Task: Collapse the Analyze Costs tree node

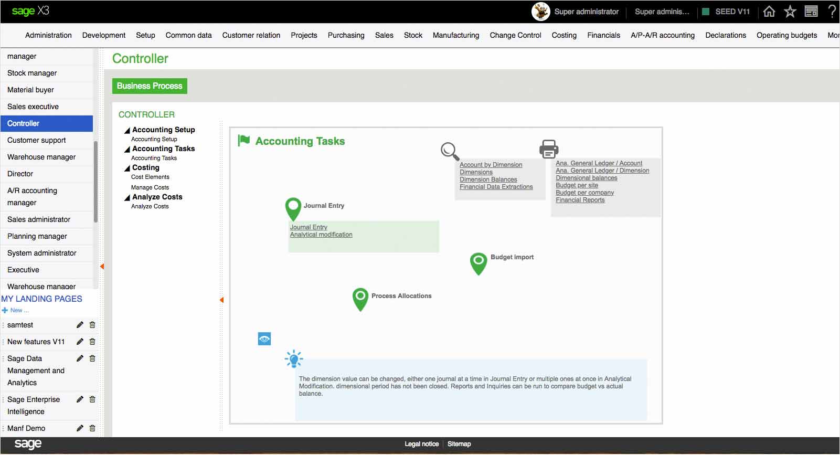Action: pyautogui.click(x=127, y=197)
